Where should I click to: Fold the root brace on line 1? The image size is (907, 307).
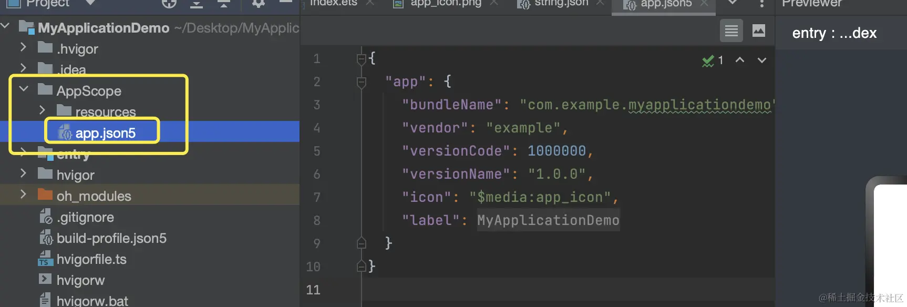pos(361,59)
